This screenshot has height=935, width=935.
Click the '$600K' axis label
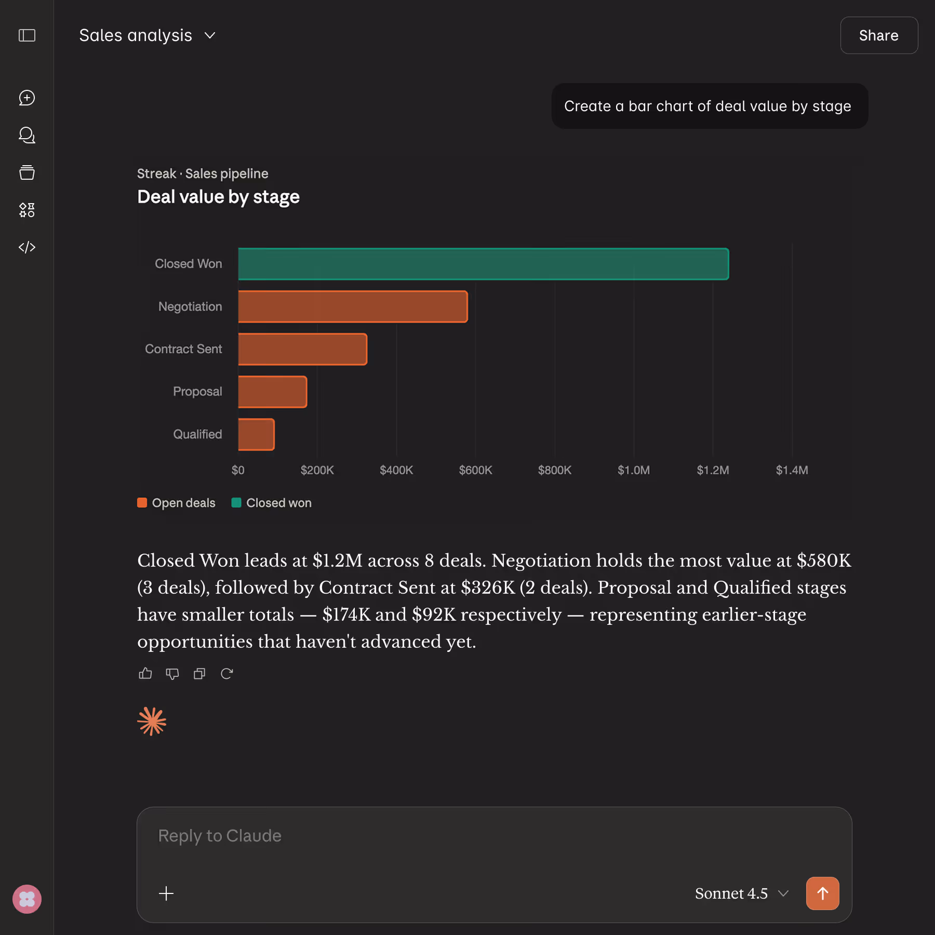coord(476,470)
